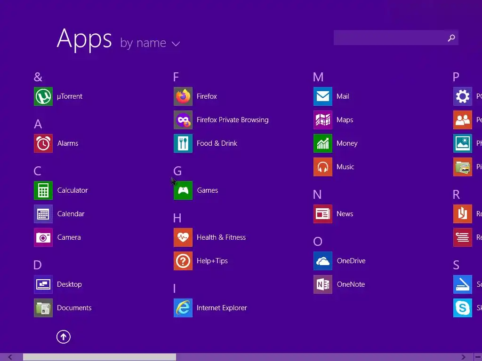Click the 'F' letter group header

(x=176, y=77)
